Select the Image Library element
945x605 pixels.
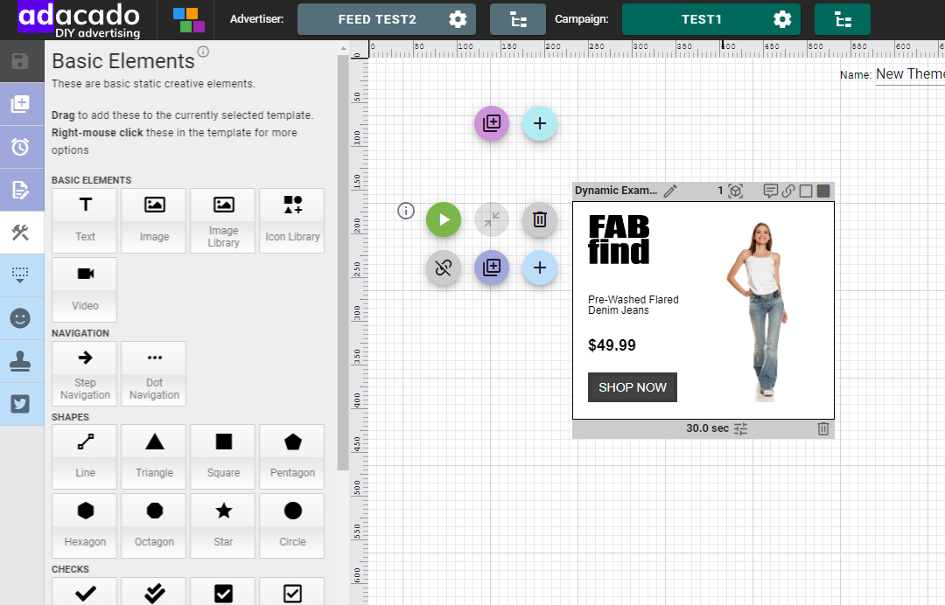coord(223,220)
